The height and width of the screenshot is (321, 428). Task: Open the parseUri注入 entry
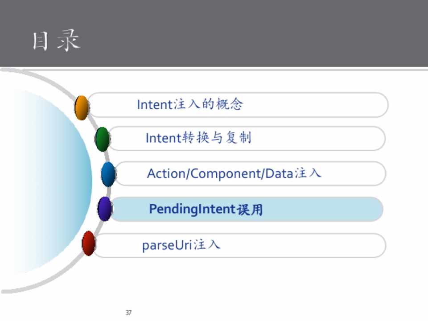tap(181, 245)
